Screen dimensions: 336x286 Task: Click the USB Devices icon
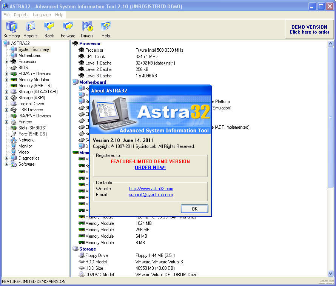pyautogui.click(x=14, y=110)
